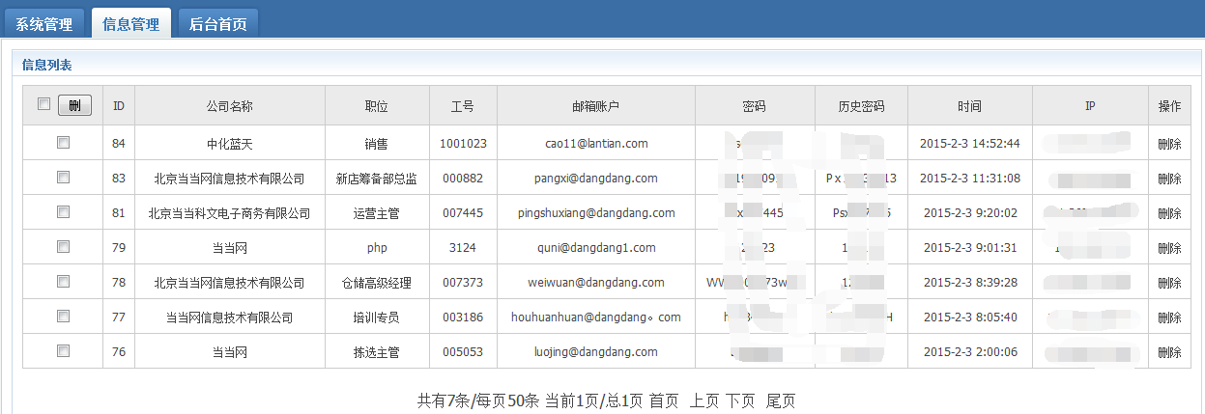Image resolution: width=1205 pixels, height=414 pixels.
Task: Go to 尾页 in pagination
Action: point(781,400)
